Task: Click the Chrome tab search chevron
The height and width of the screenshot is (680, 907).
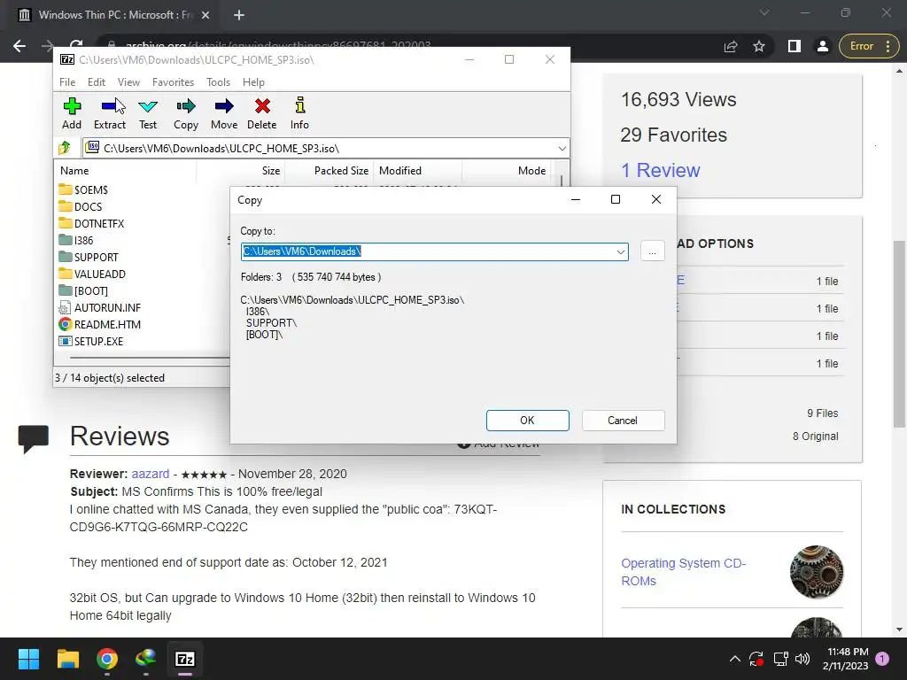Action: point(764,12)
